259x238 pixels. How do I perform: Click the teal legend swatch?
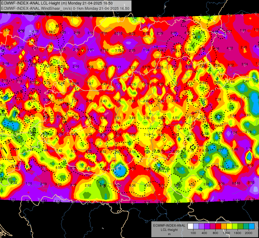pyautogui.click(x=246, y=226)
